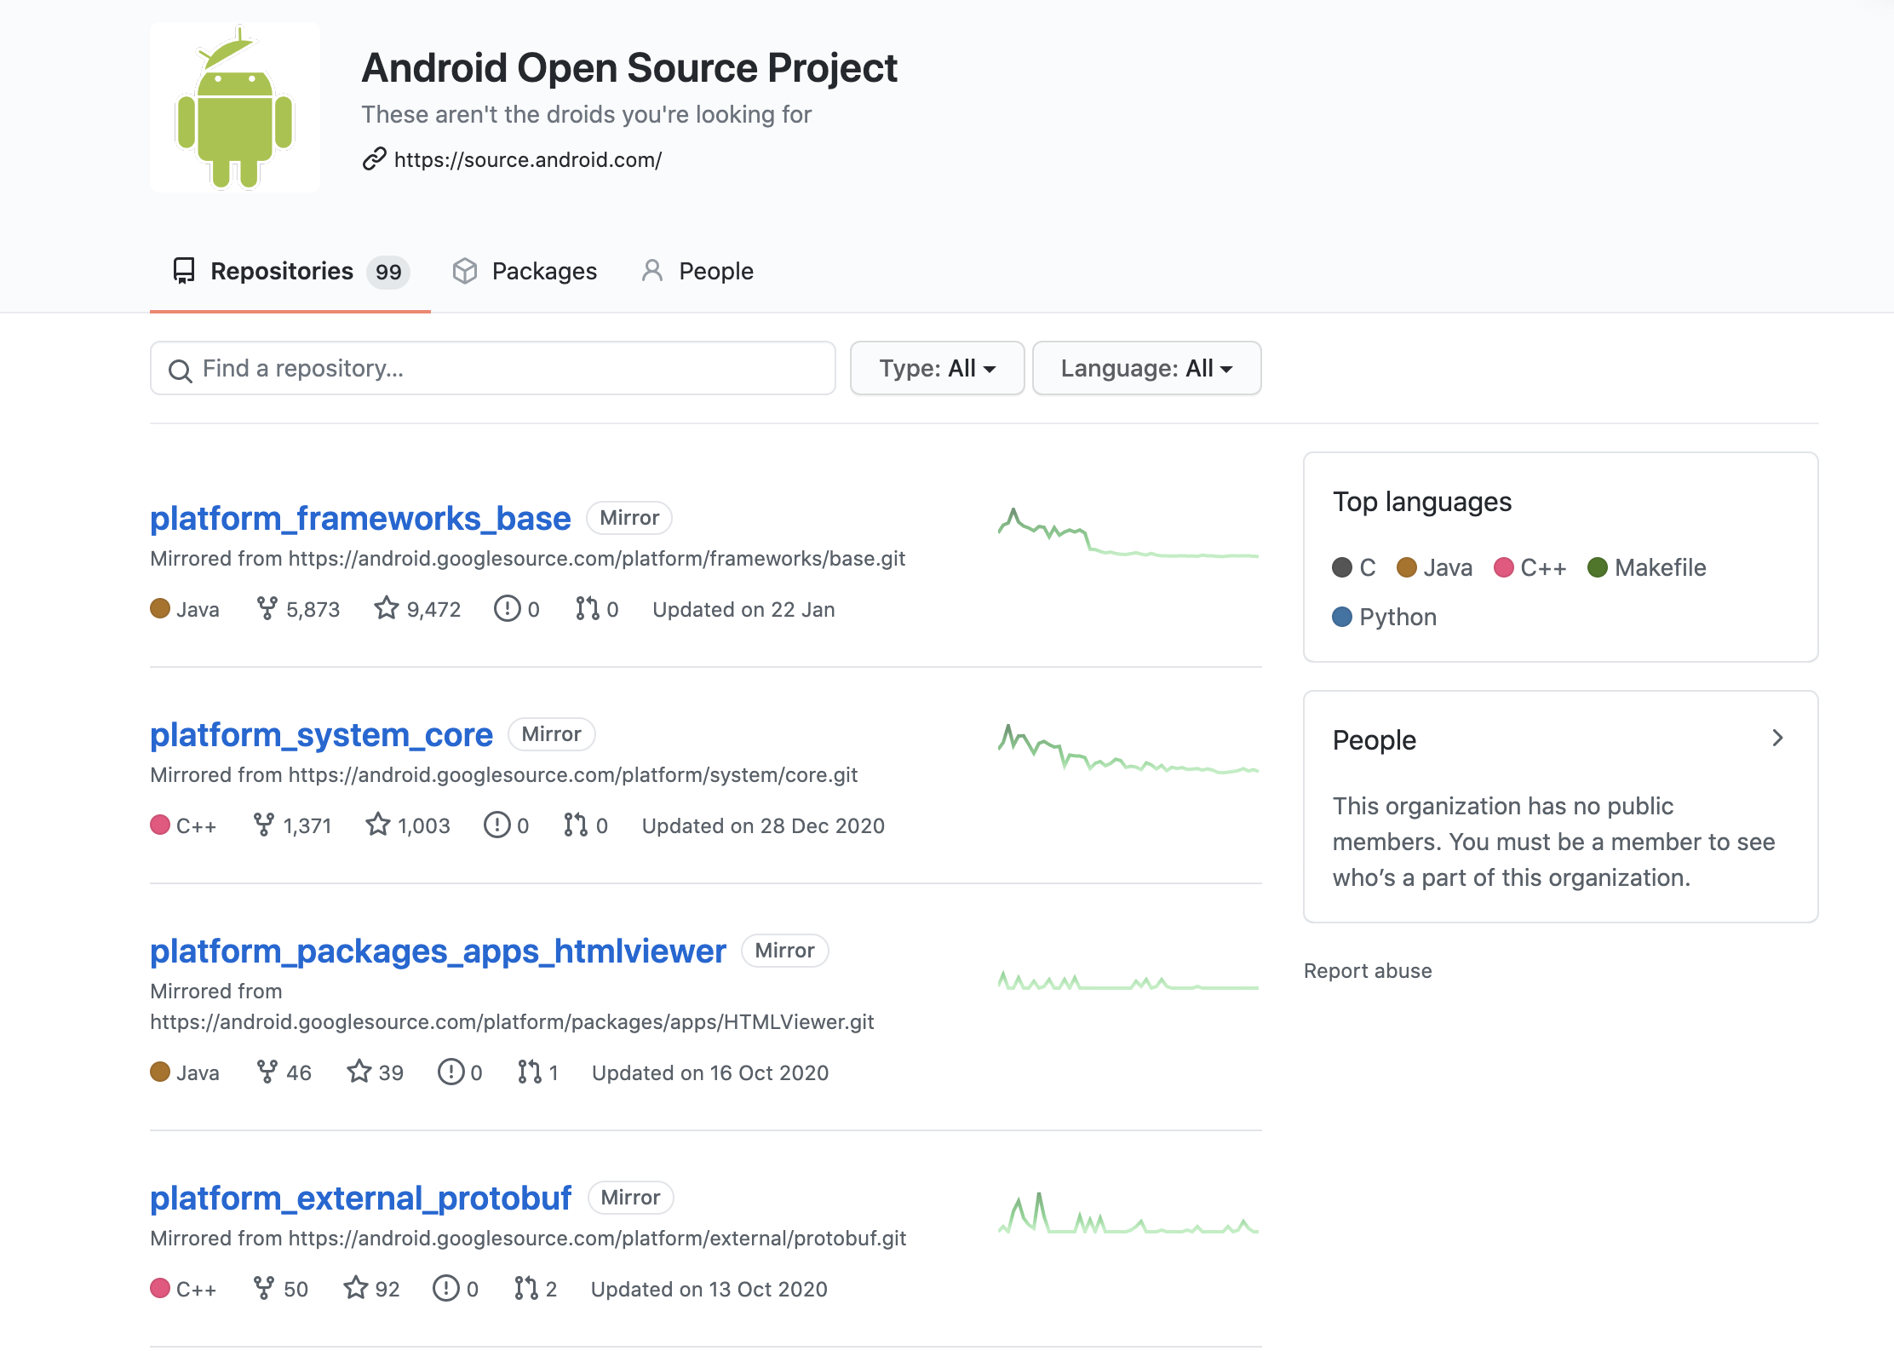Image resolution: width=1894 pixels, height=1351 pixels.
Task: Filter by Python in Top languages
Action: [1385, 617]
